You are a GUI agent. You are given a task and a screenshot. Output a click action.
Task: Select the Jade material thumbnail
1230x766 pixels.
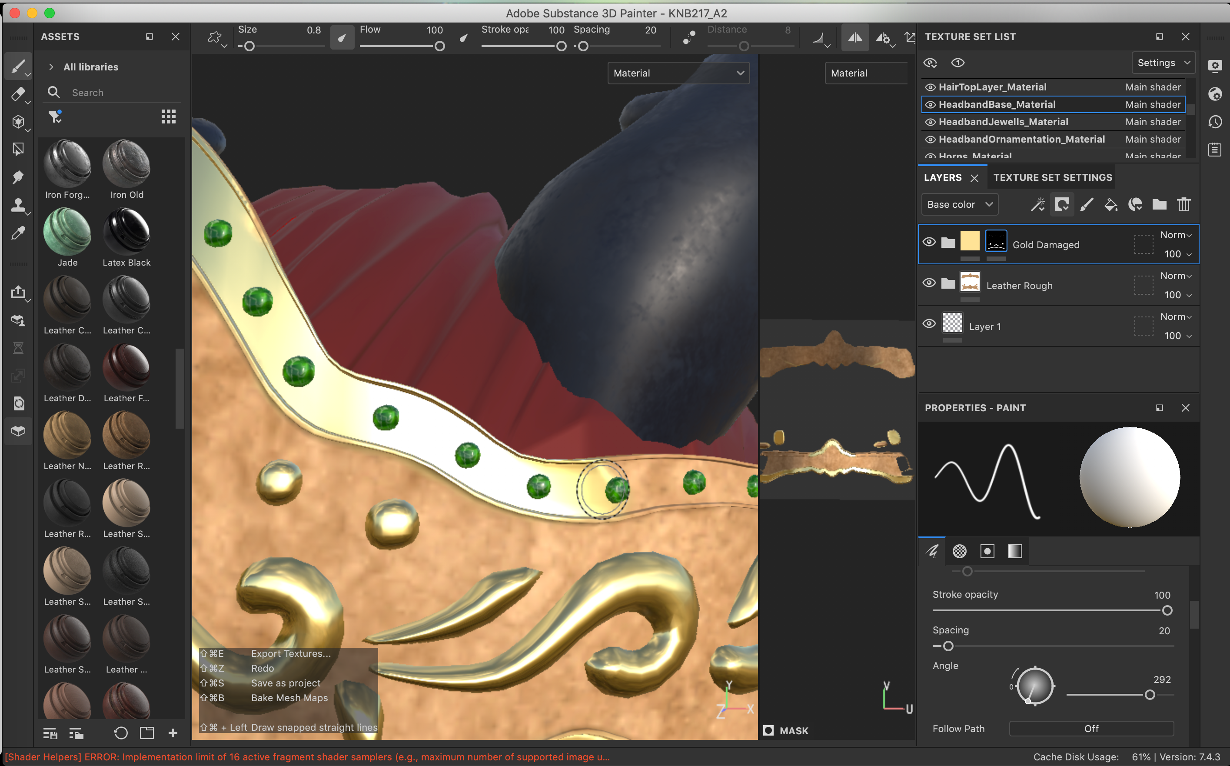tap(67, 233)
